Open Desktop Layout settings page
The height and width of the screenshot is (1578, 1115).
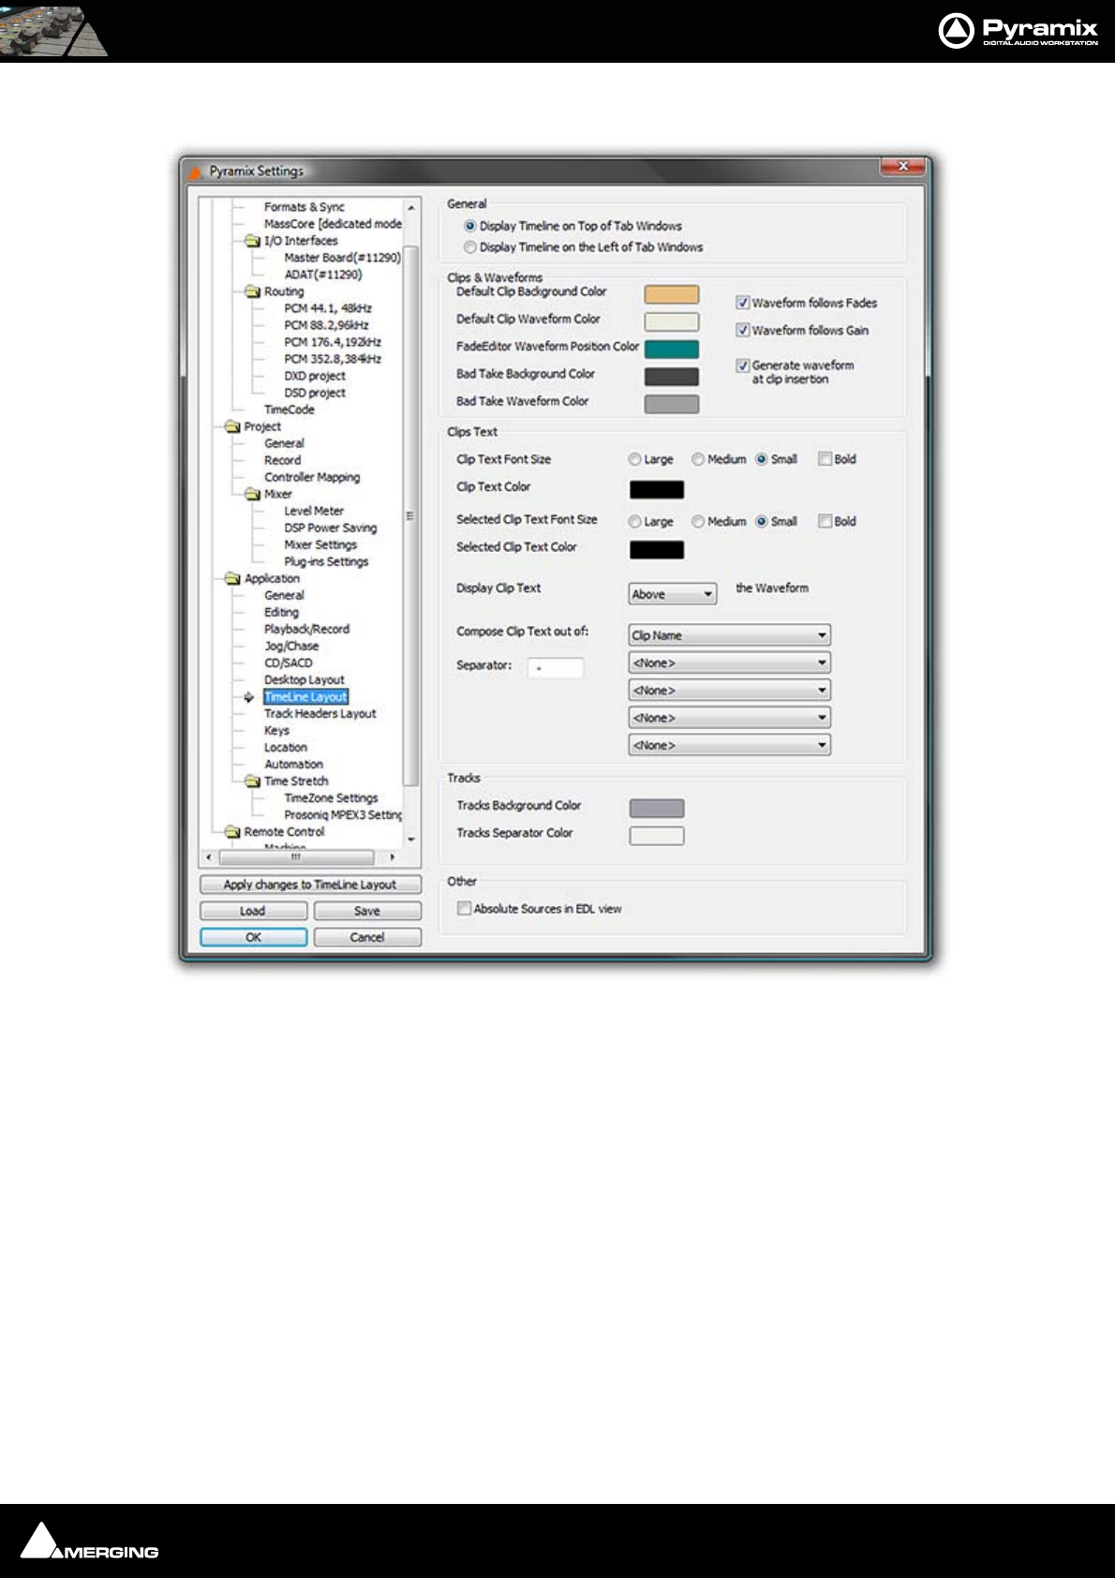tap(304, 679)
